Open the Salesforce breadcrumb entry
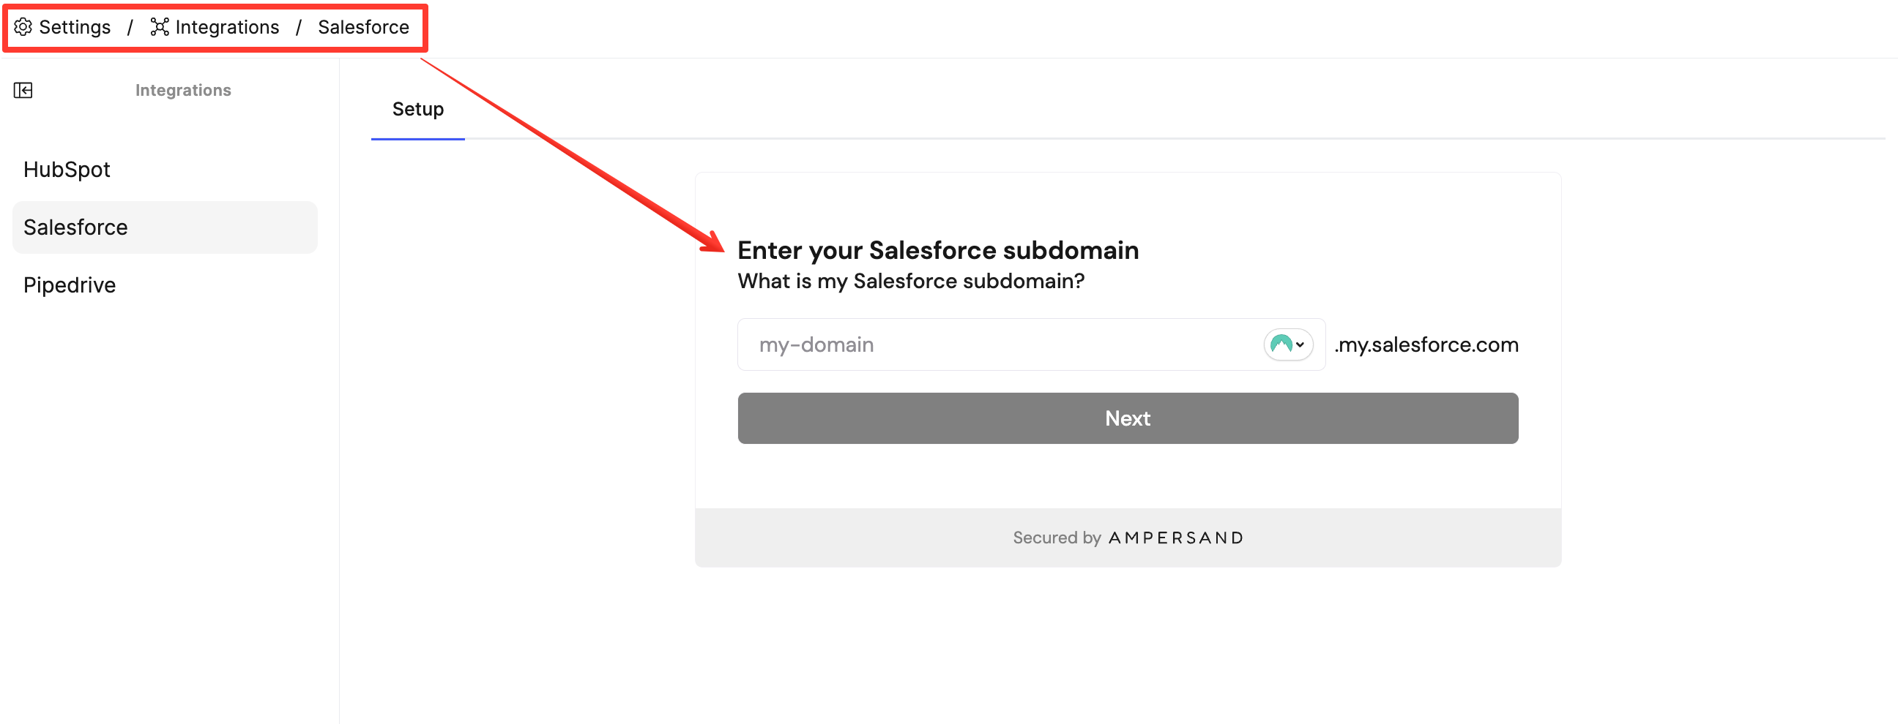This screenshot has width=1898, height=724. [x=362, y=26]
